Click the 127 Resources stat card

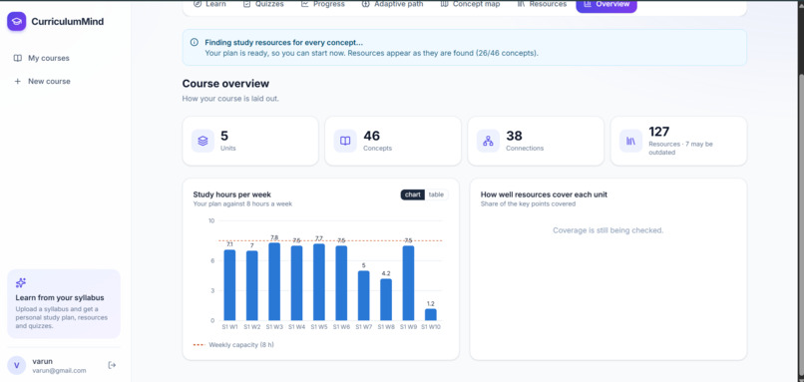coord(678,141)
